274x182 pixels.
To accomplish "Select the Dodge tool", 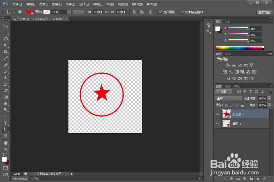I will (x=5, y=110).
